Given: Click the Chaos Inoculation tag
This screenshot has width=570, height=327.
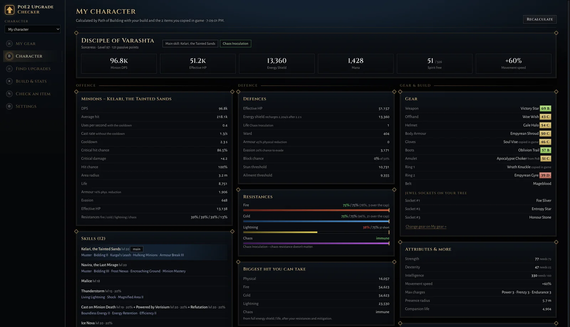Looking at the screenshot, I should coord(235,43).
